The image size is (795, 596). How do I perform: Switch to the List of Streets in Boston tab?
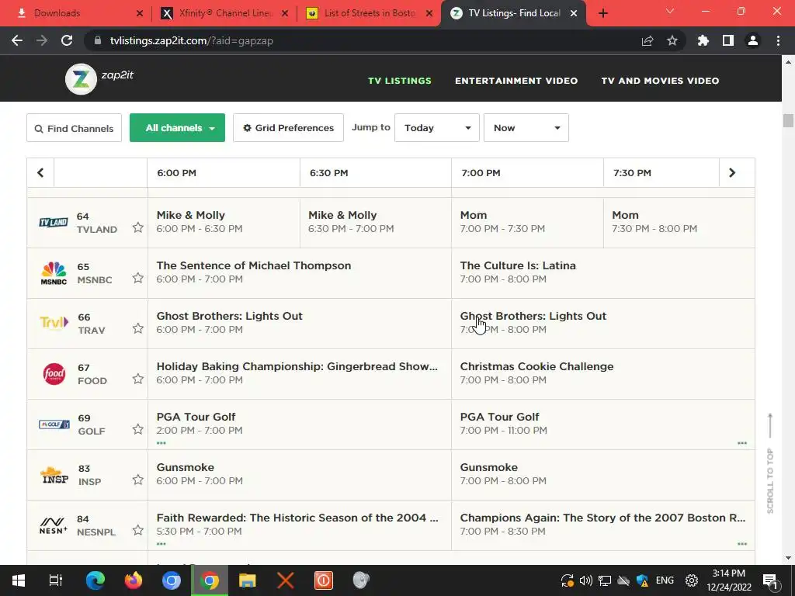tap(370, 13)
